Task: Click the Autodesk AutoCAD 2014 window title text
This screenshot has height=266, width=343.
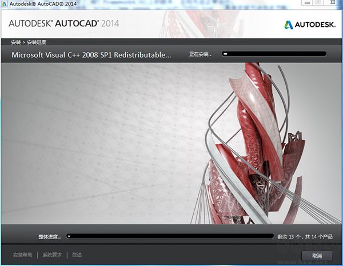Action: 39,4
